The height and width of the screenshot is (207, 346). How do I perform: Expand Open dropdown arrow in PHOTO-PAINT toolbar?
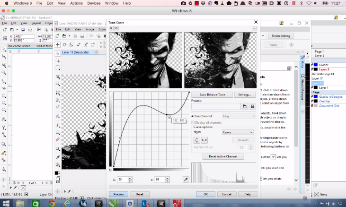69,36
